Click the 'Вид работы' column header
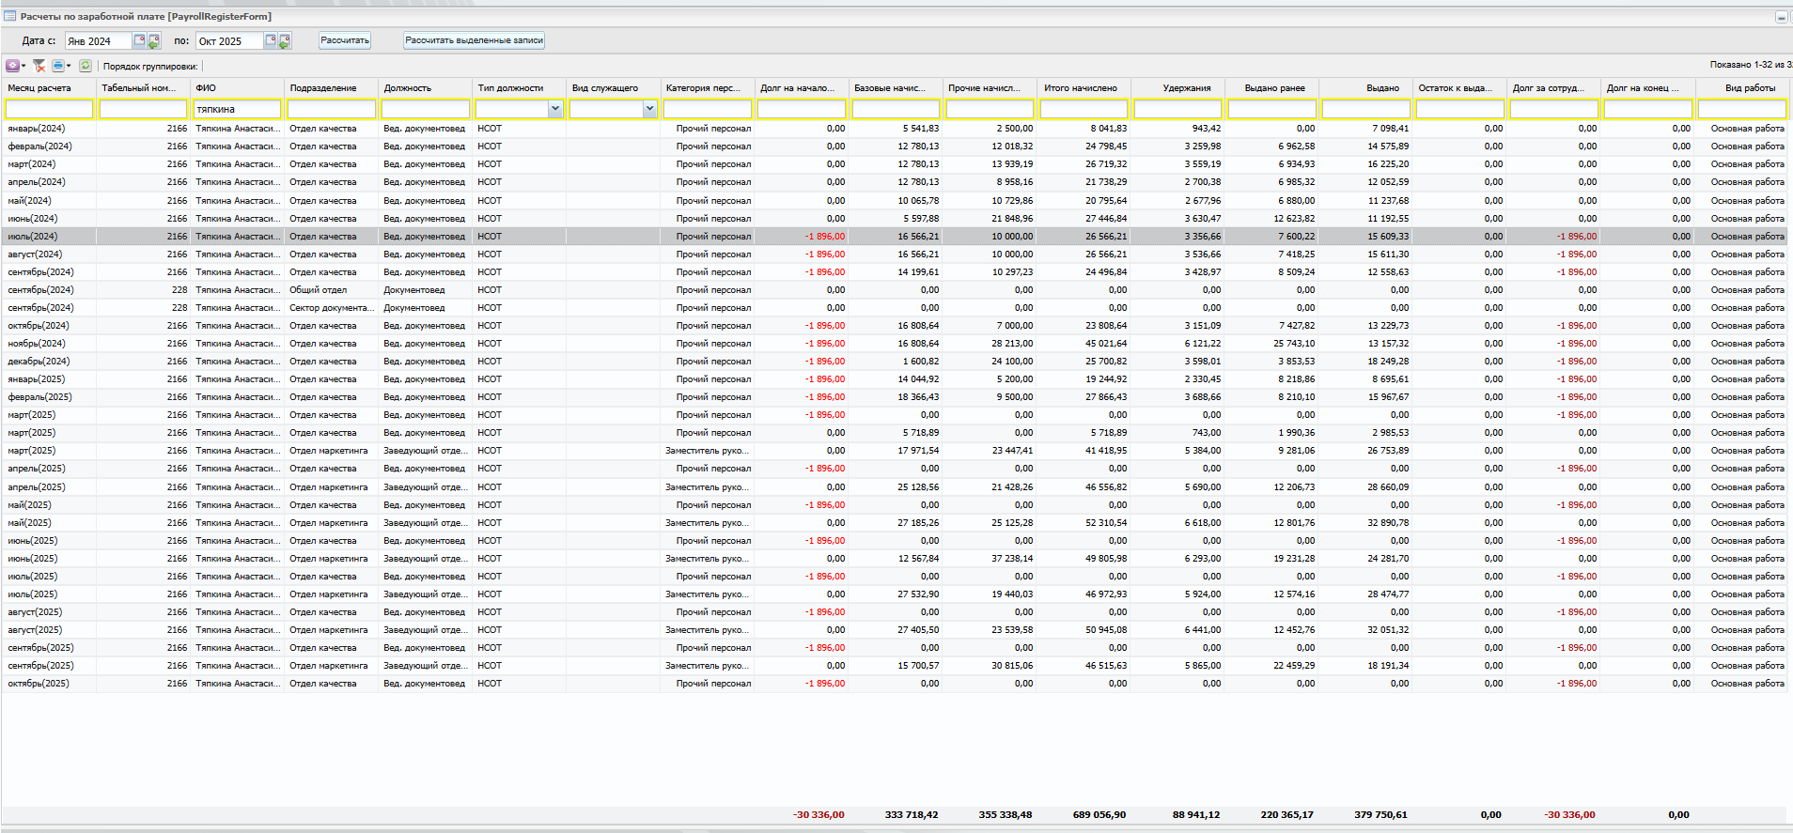The width and height of the screenshot is (1793, 833). coord(1742,88)
